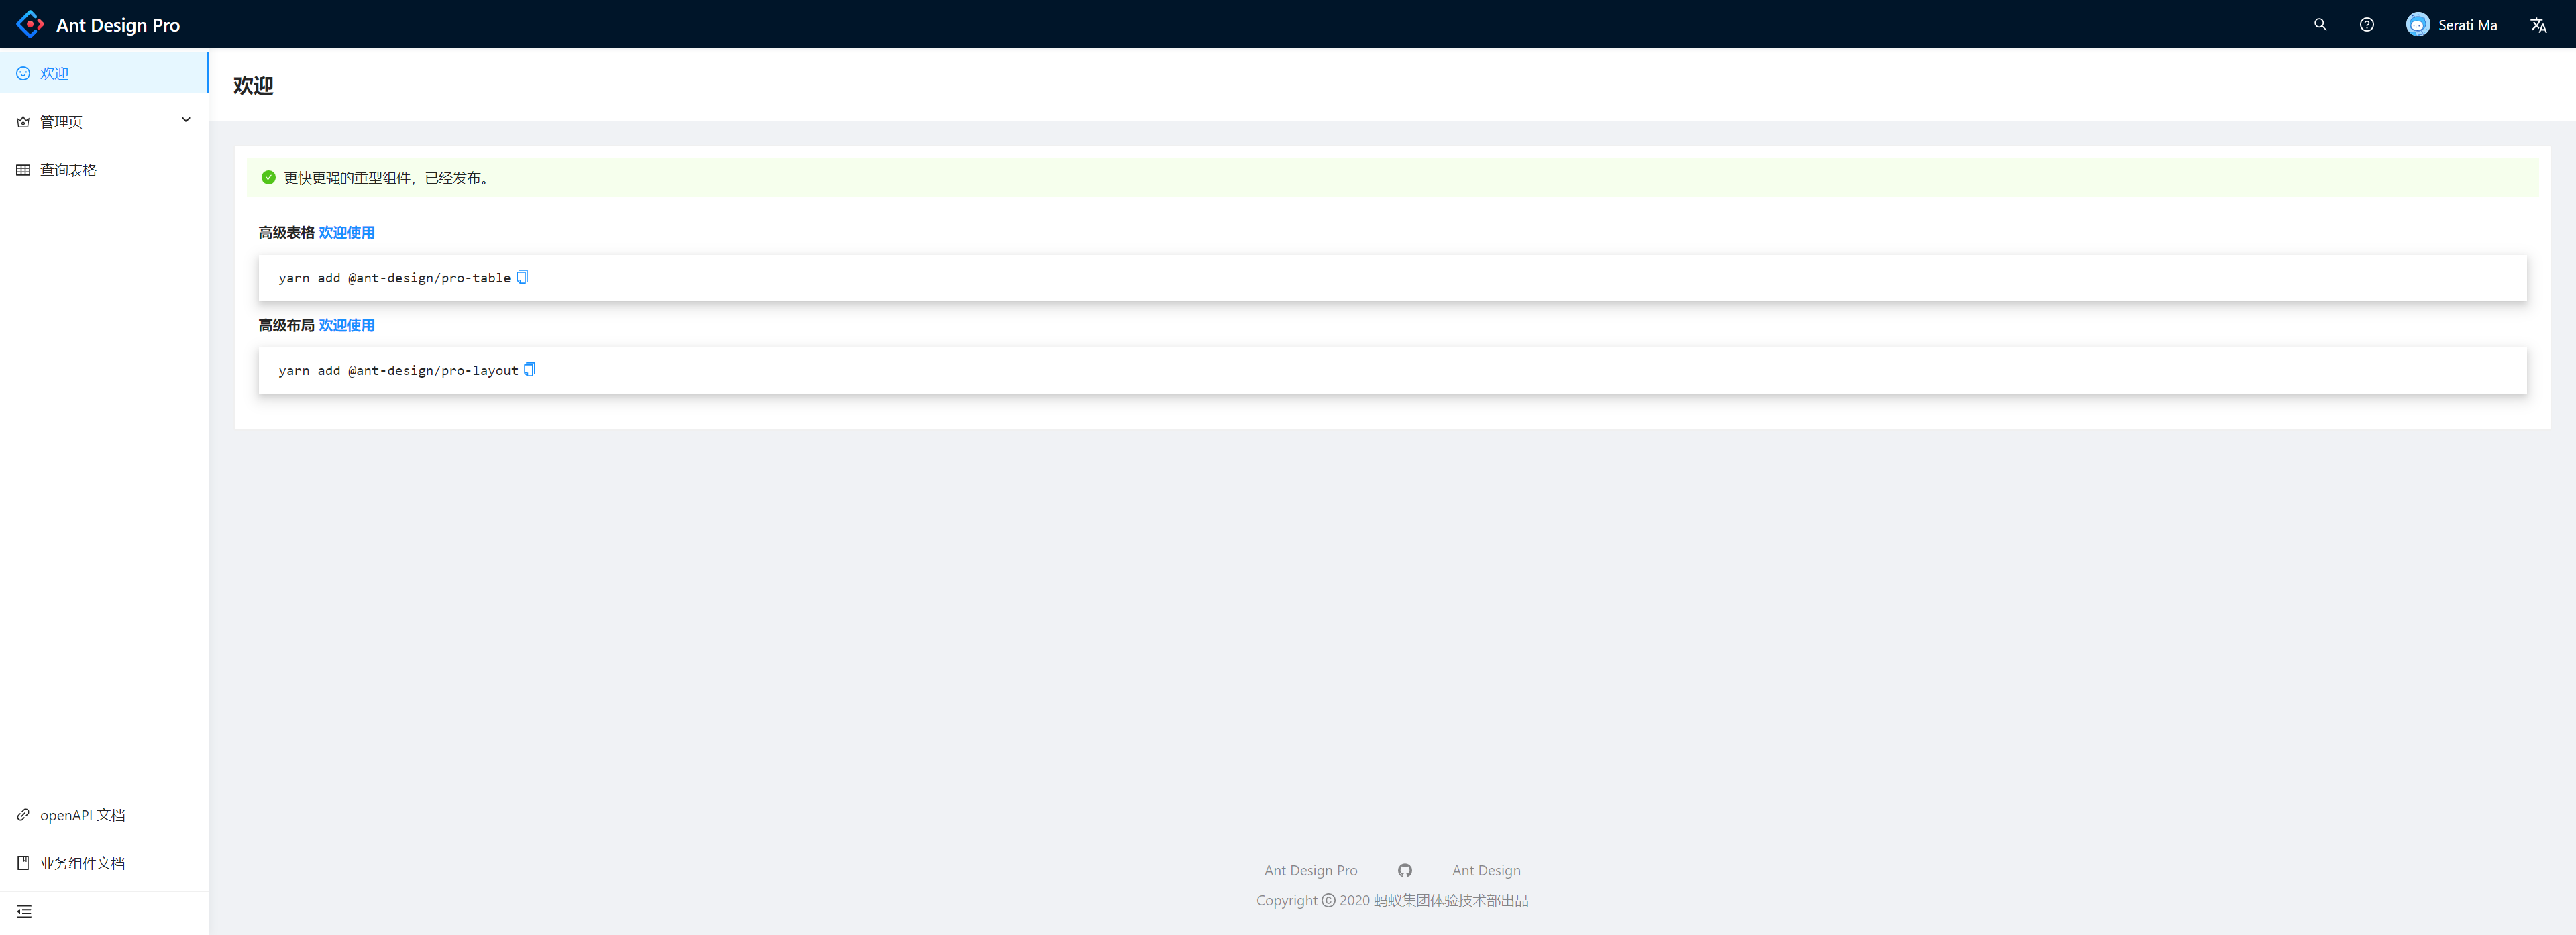
Task: Copy the pro-layout yarn command
Action: 530,370
